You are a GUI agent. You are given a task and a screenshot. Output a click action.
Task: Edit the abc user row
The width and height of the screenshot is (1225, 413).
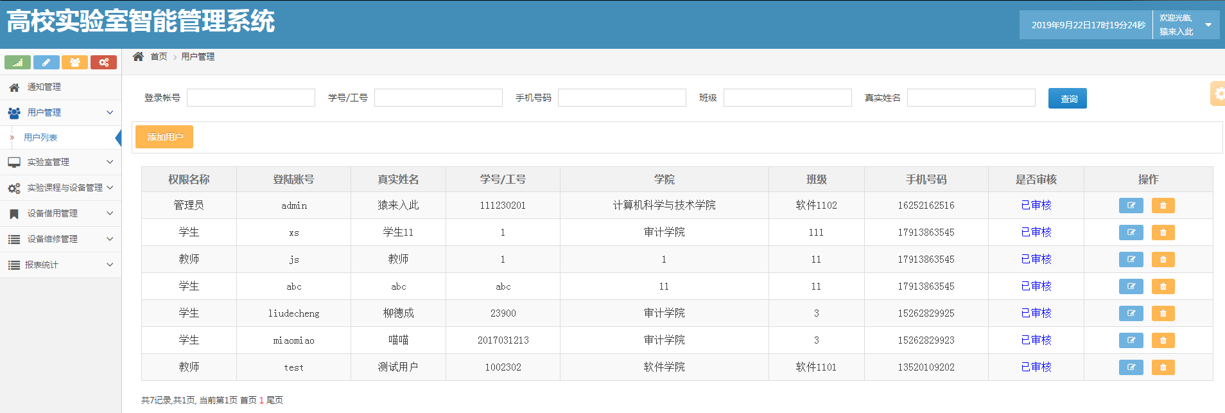tap(1131, 286)
